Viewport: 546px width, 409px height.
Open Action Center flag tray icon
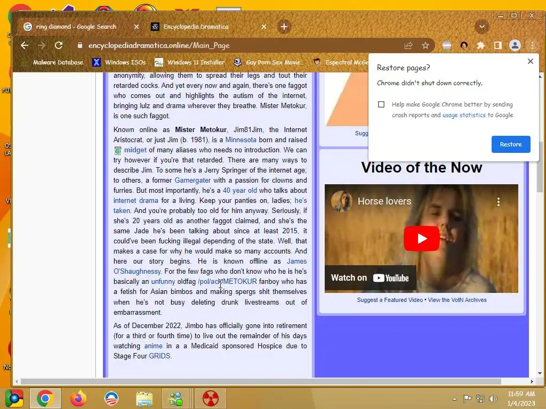click(x=467, y=398)
